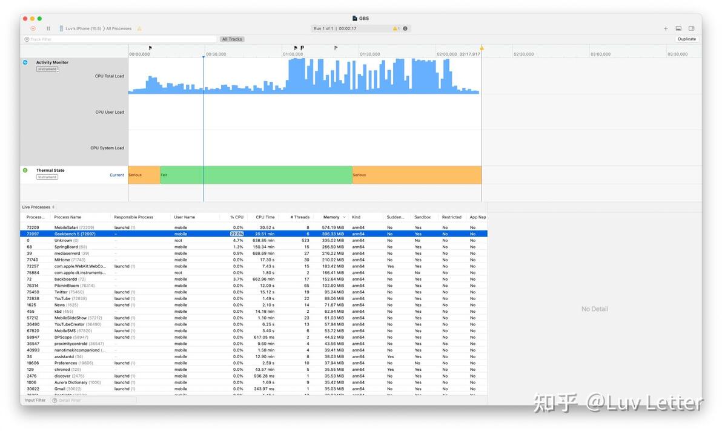This screenshot has width=722, height=432.
Task: Select the MobileSafari (72209) process row
Action: coord(254,227)
